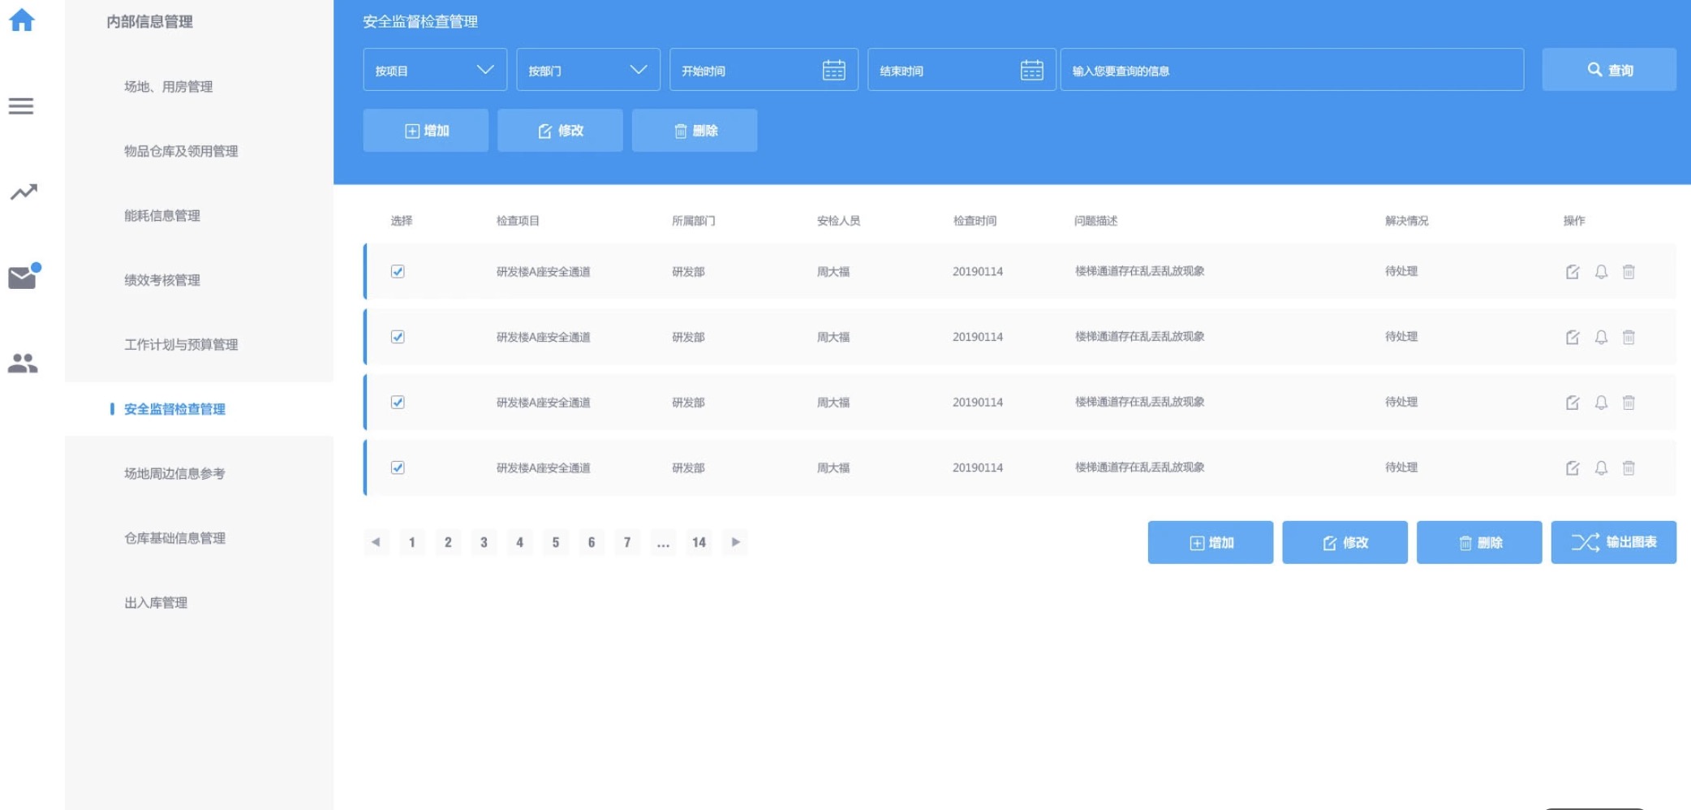Go to page 6
The image size is (1691, 810).
point(592,542)
